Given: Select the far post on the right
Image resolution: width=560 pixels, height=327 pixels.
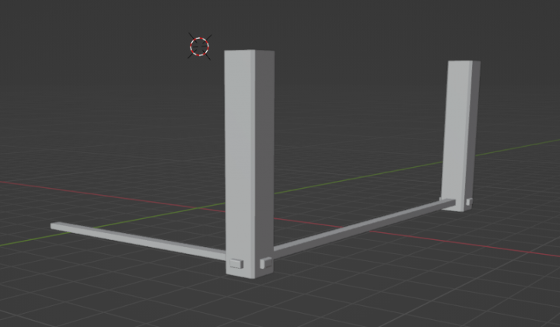Looking at the screenshot, I should (460, 135).
